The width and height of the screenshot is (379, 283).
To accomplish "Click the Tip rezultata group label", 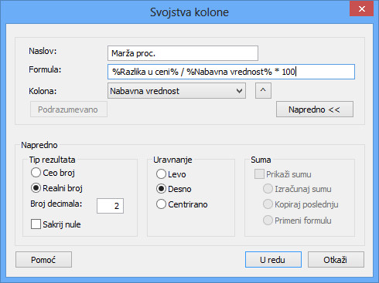I will click(52, 160).
